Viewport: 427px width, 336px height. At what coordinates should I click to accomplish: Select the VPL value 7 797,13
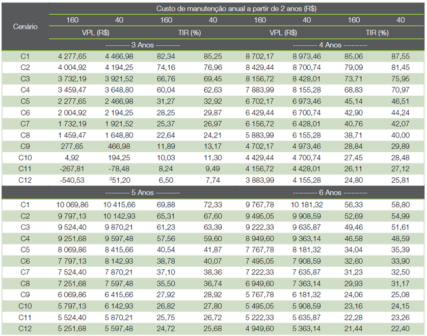coord(72,261)
